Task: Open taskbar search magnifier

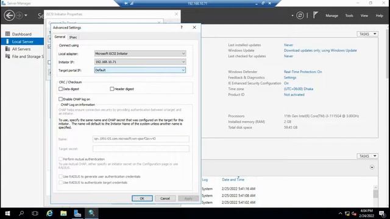Action: pos(21,214)
